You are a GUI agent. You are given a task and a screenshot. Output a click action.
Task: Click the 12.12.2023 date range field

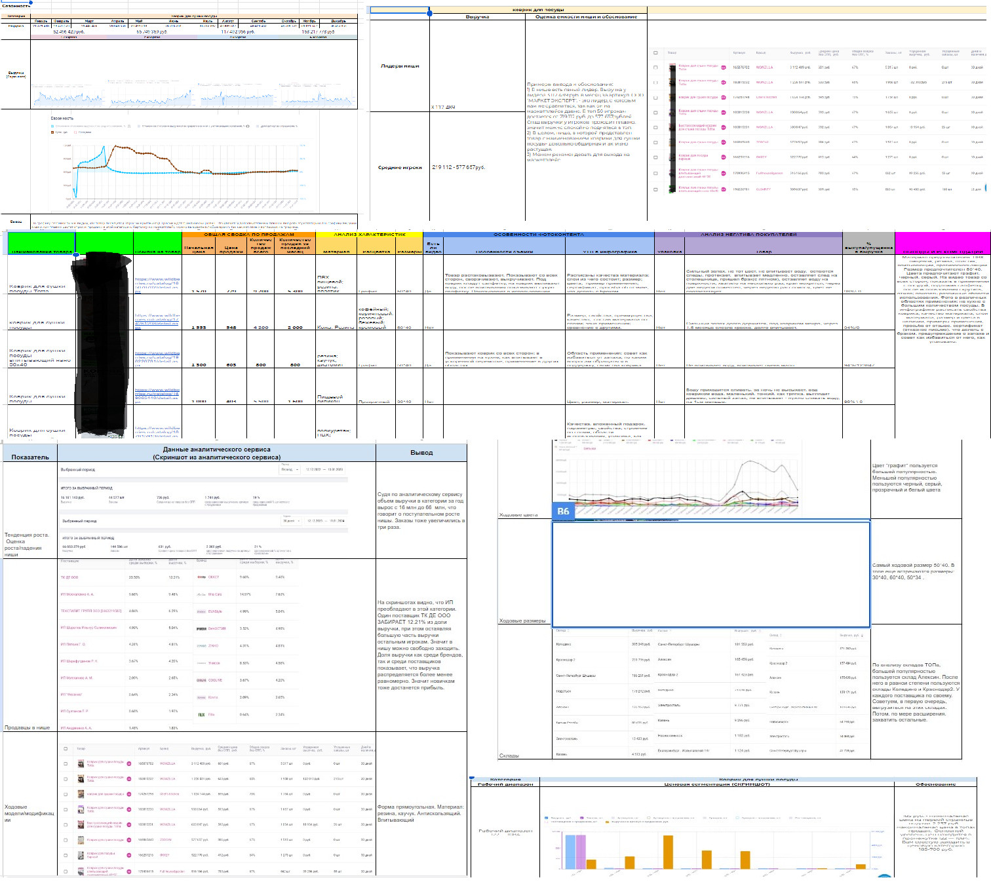click(324, 521)
